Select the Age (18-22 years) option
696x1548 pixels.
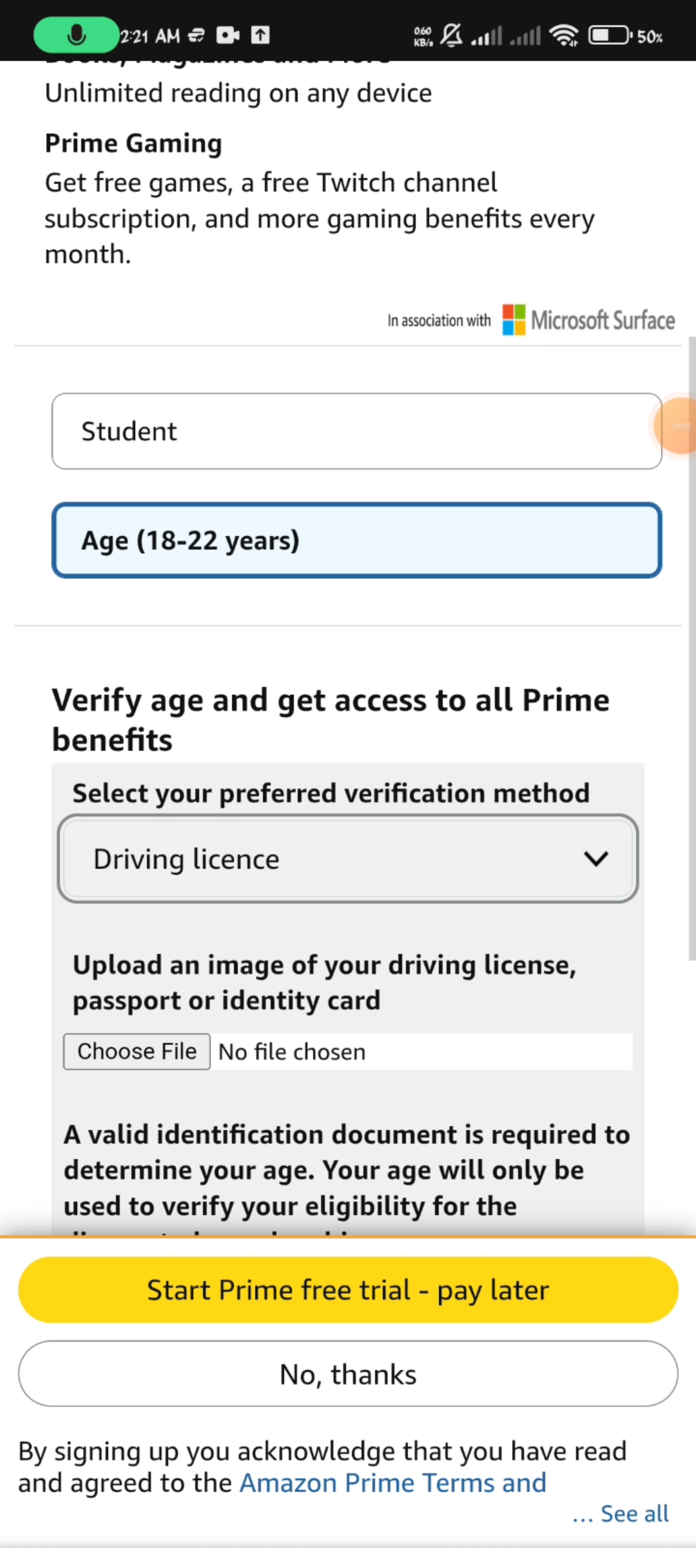point(356,540)
